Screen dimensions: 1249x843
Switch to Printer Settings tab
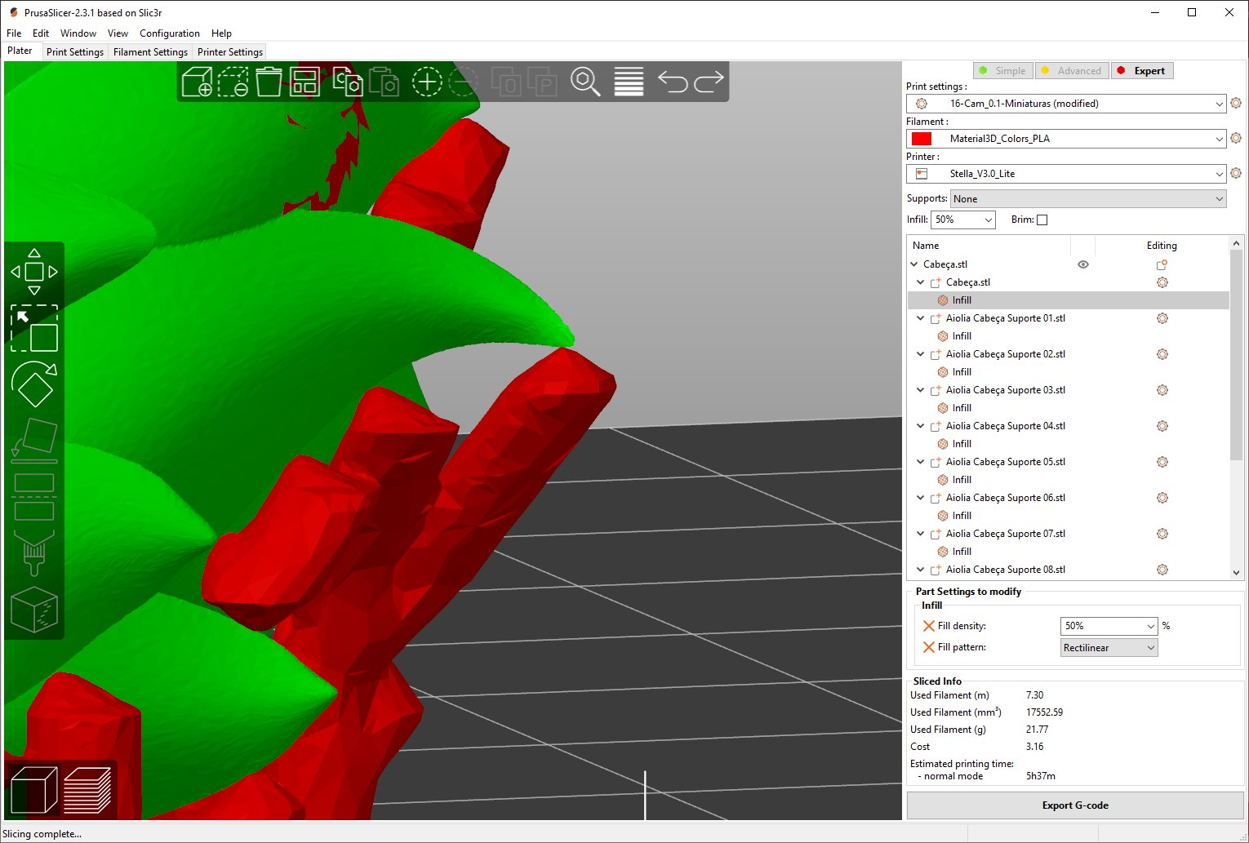[230, 51]
